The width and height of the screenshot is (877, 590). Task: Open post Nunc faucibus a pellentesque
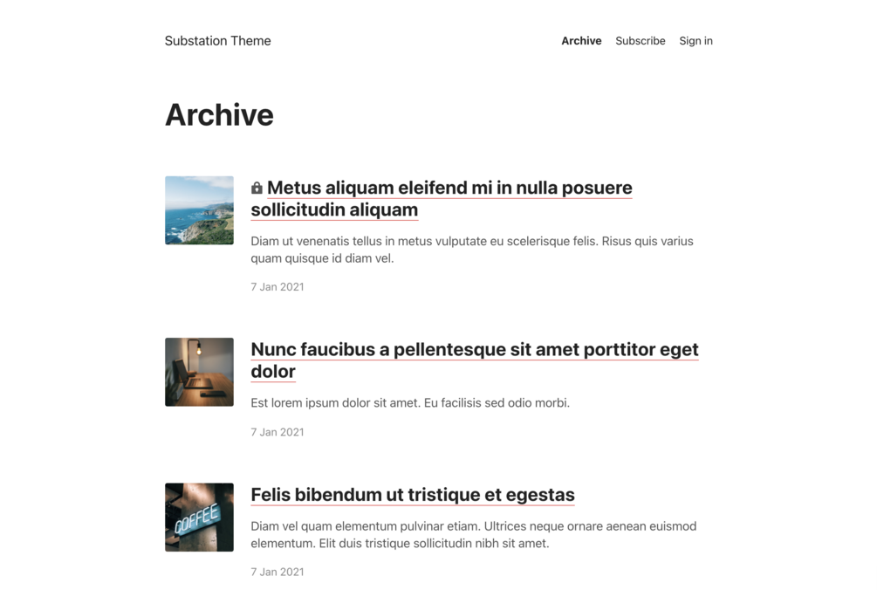(475, 360)
